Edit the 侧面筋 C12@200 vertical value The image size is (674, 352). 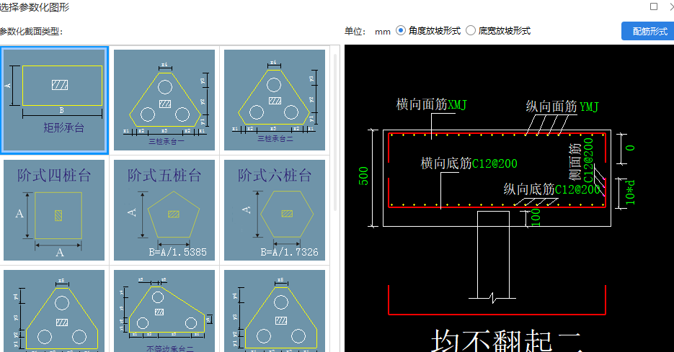[588, 160]
